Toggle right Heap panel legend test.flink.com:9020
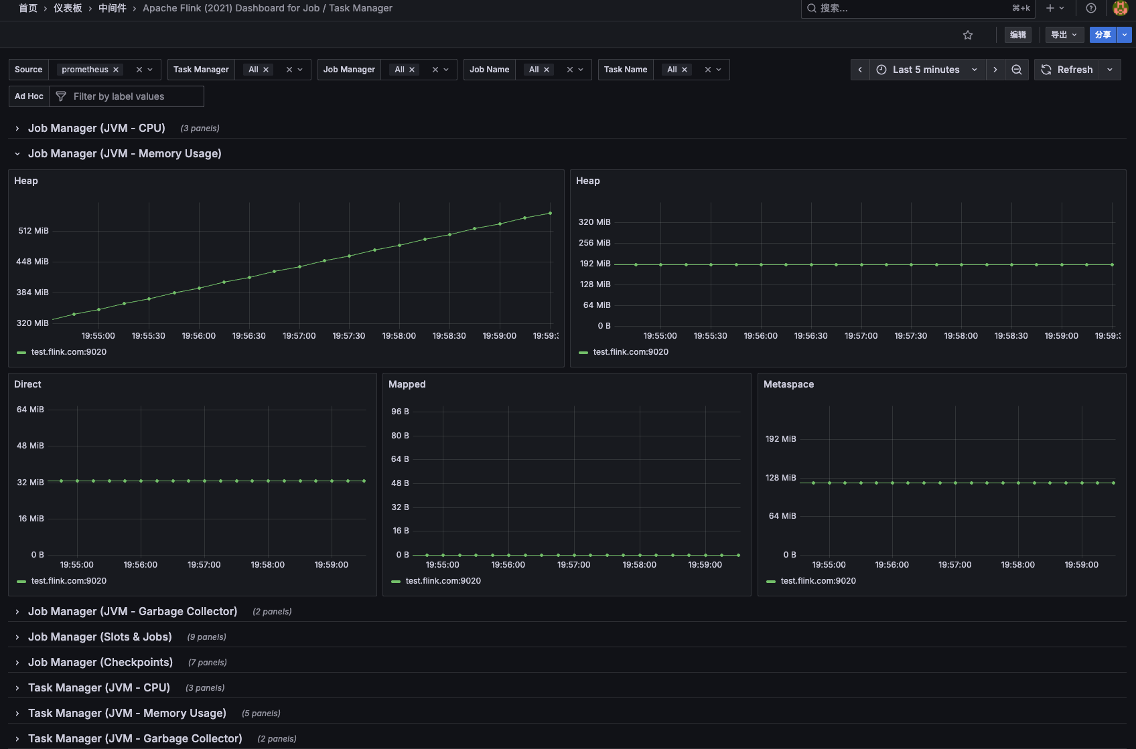The height and width of the screenshot is (749, 1136). pyautogui.click(x=631, y=352)
